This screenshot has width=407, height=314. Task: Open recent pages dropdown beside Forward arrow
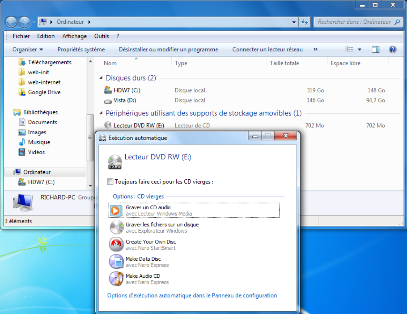click(x=34, y=22)
